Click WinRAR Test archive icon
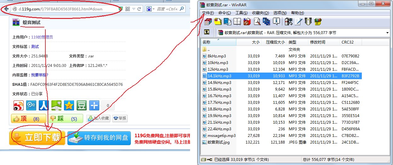The image size is (393, 165). click(x=228, y=21)
